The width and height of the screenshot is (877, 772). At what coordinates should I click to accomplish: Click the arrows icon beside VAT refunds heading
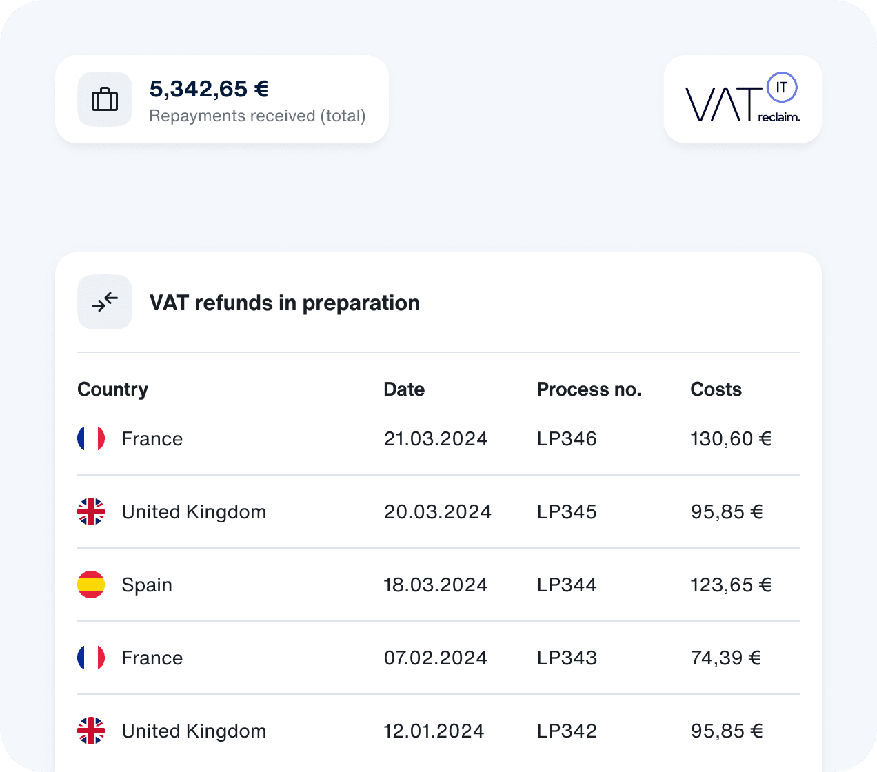(105, 302)
